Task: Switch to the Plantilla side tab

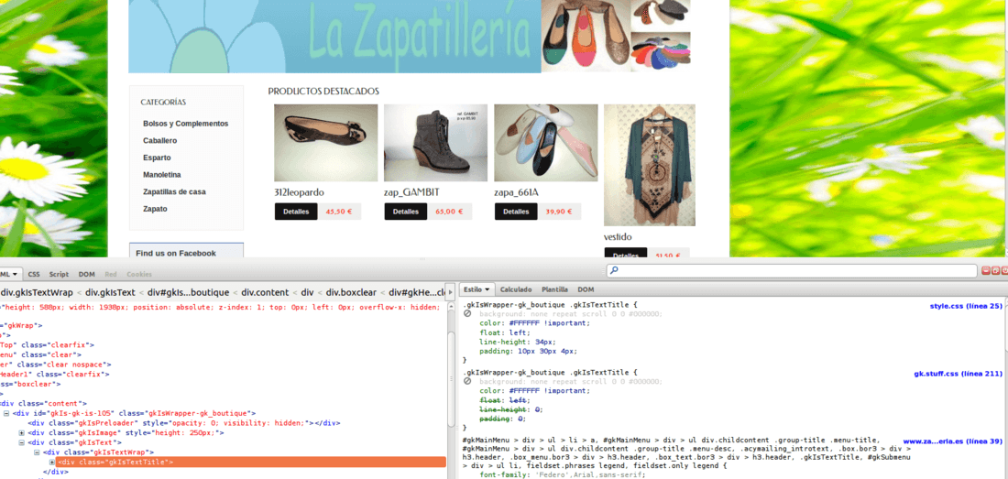Action: [x=554, y=289]
